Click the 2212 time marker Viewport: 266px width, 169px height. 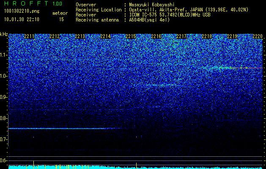coord(55,36)
